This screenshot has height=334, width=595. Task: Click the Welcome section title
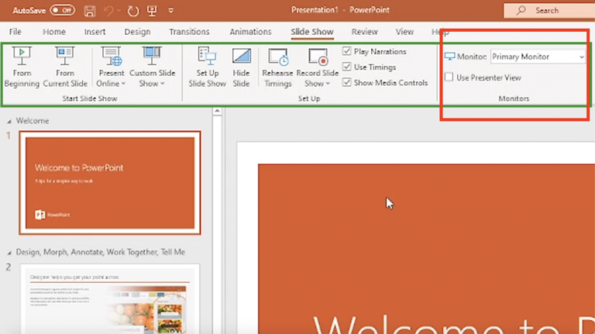tap(33, 121)
